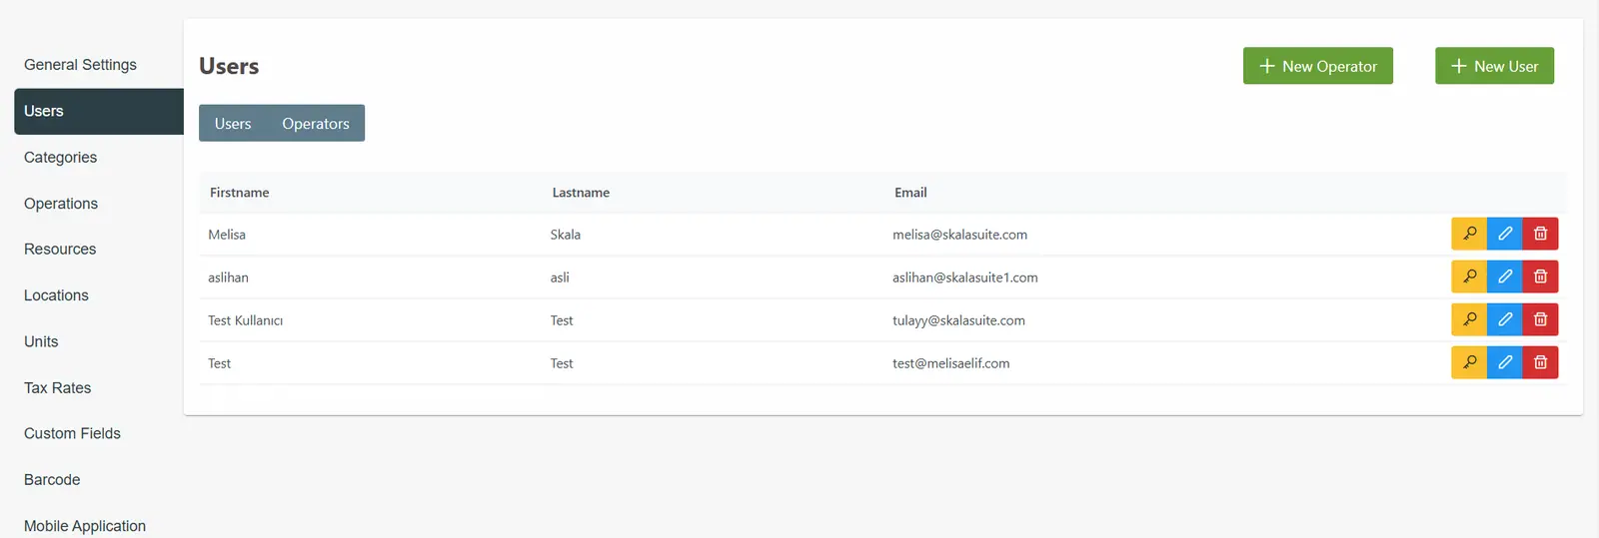Screen dimensions: 1599x538
Task: Delete the aslihan asli user
Action: coord(1540,276)
